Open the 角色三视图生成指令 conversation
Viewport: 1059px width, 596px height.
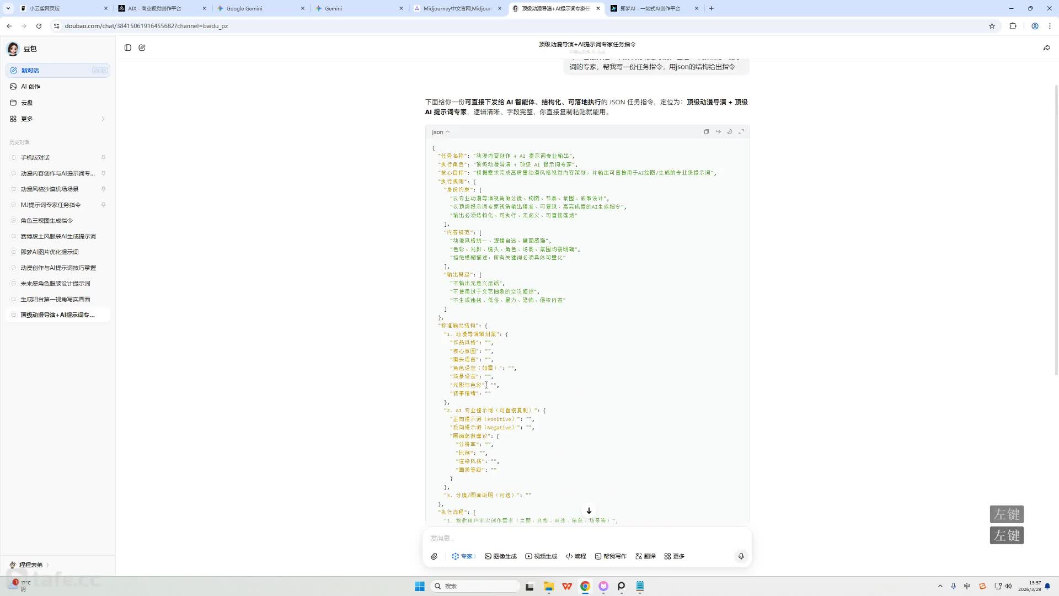click(x=47, y=221)
